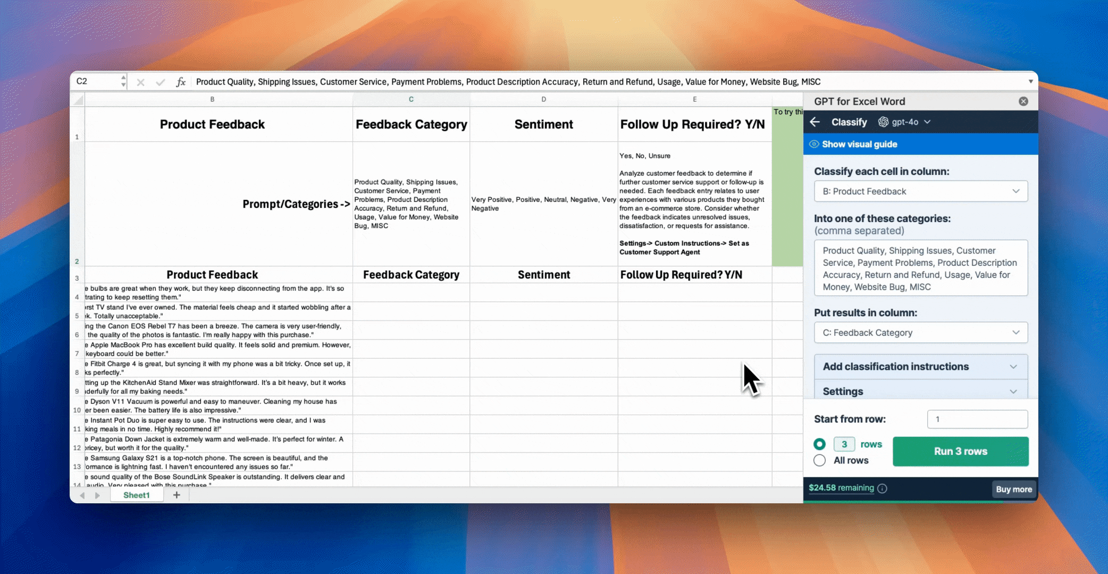Select column B header

(219, 99)
